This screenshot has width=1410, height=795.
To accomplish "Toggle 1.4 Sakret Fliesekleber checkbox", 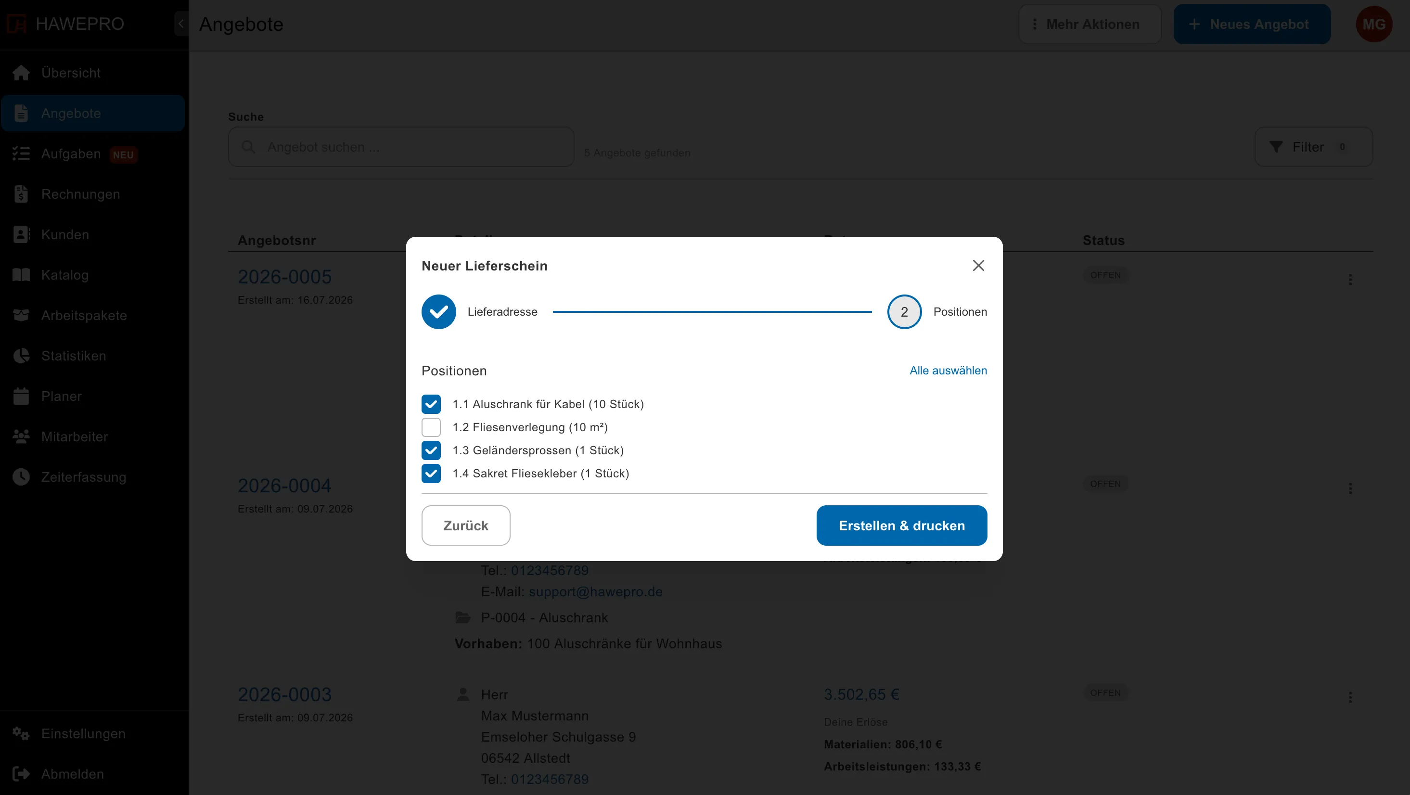I will pyautogui.click(x=431, y=473).
